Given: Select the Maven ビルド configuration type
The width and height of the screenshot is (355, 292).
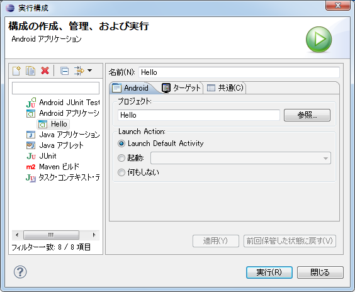Looking at the screenshot, I should coord(53,167).
